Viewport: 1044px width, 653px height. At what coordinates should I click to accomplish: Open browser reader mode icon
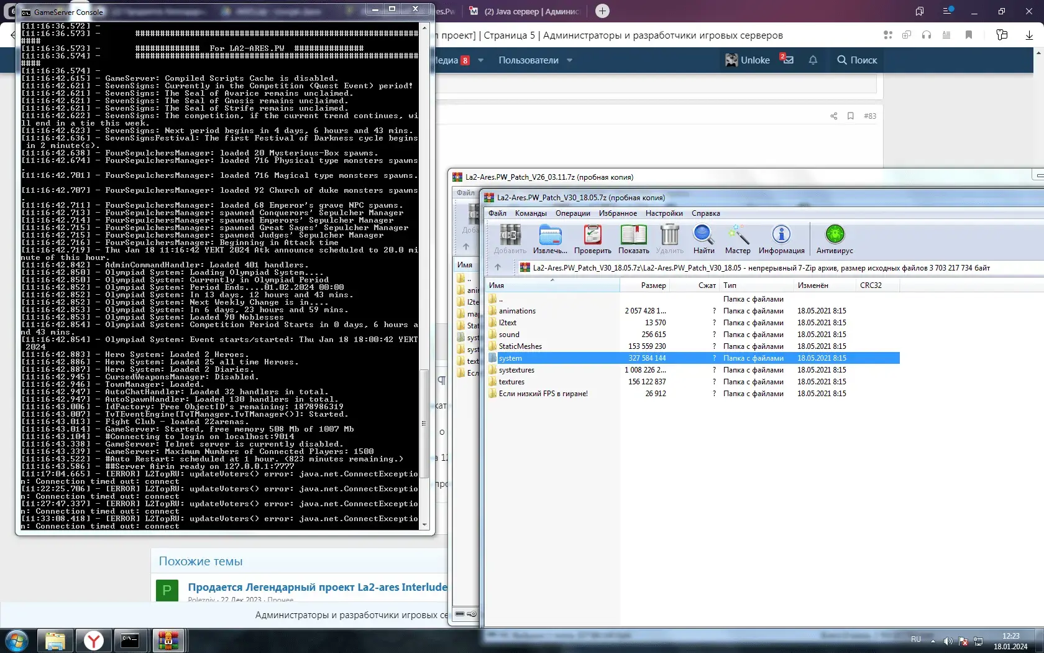(x=946, y=35)
